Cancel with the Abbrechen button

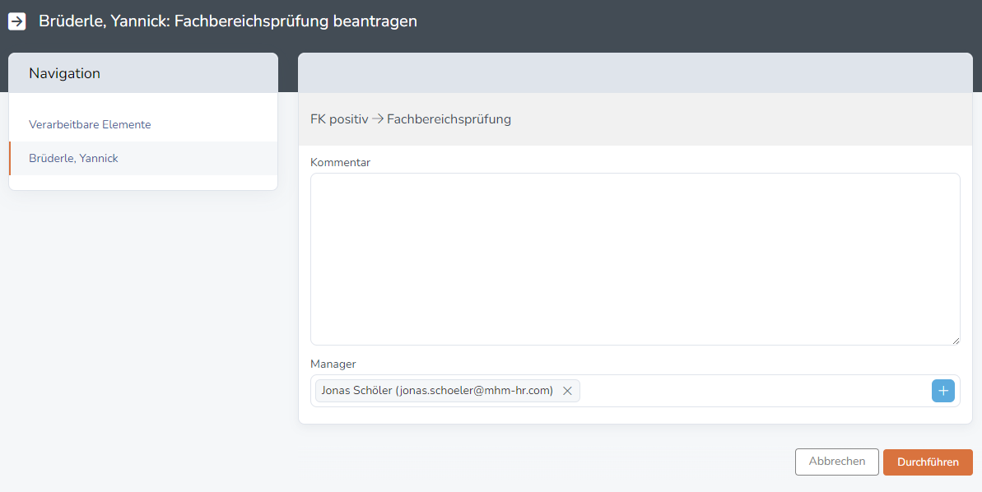point(836,462)
